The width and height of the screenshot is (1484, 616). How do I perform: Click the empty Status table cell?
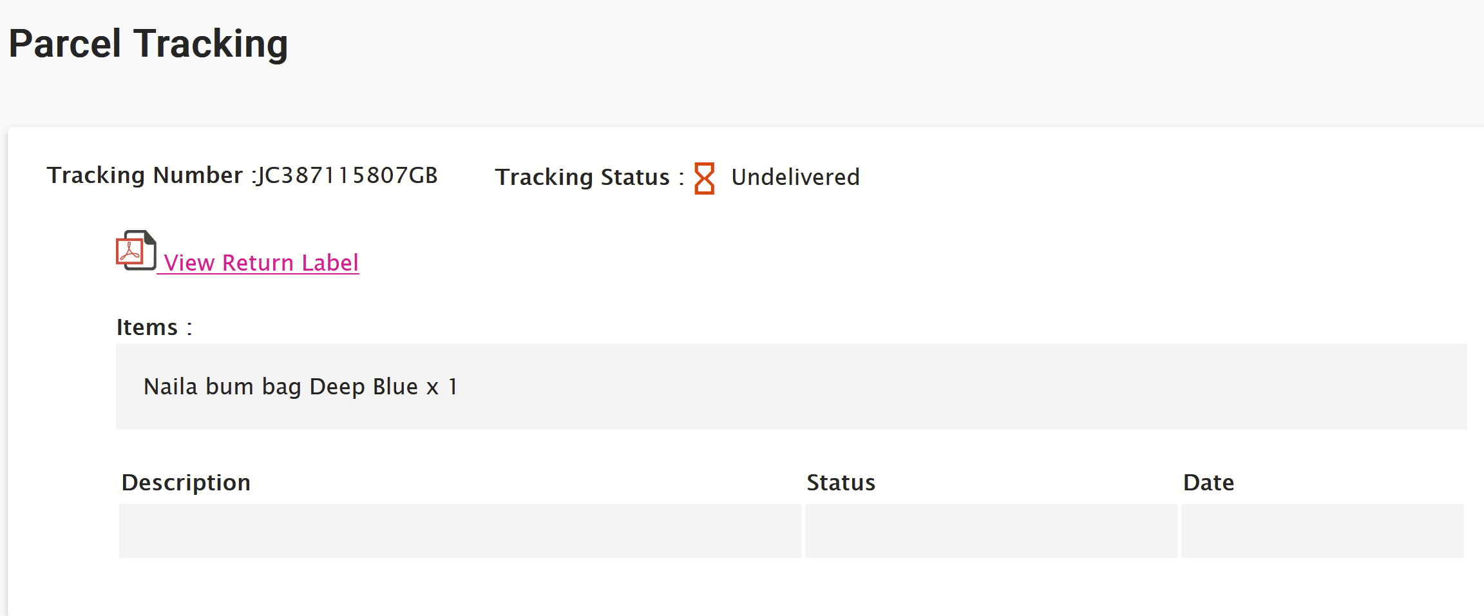[x=991, y=531]
